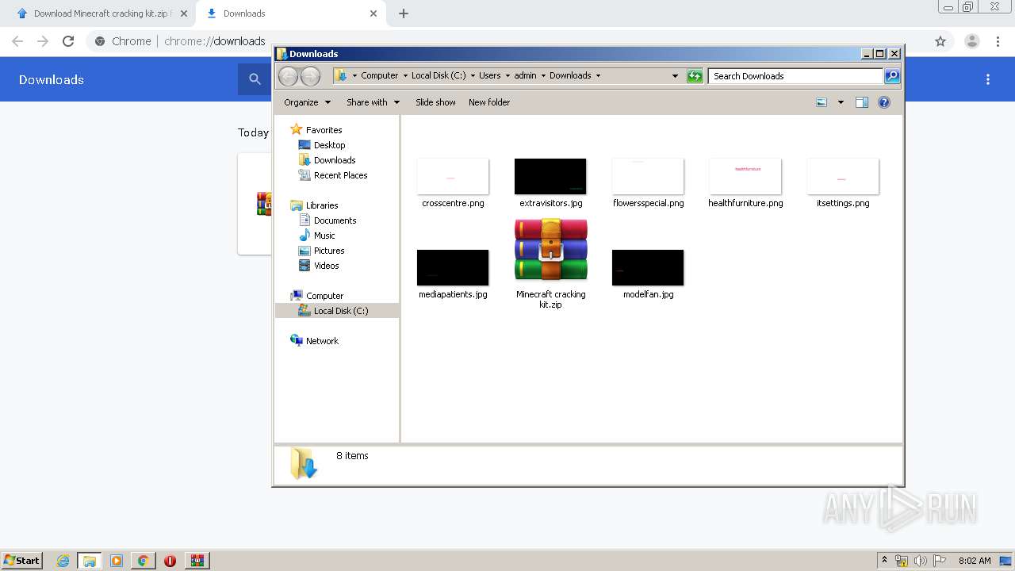Open the view options dropdown arrow
The height and width of the screenshot is (571, 1015).
[x=841, y=102]
